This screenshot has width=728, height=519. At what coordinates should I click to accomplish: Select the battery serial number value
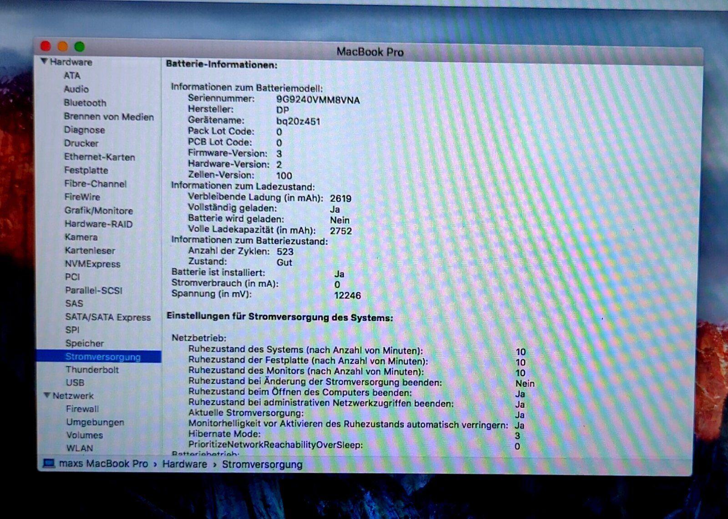click(318, 100)
